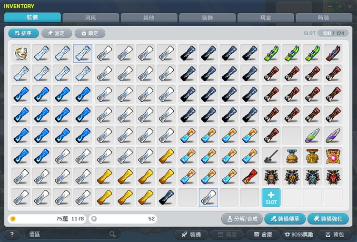Close the inventory window
This screenshot has width=357, height=242.
pos(349,7)
